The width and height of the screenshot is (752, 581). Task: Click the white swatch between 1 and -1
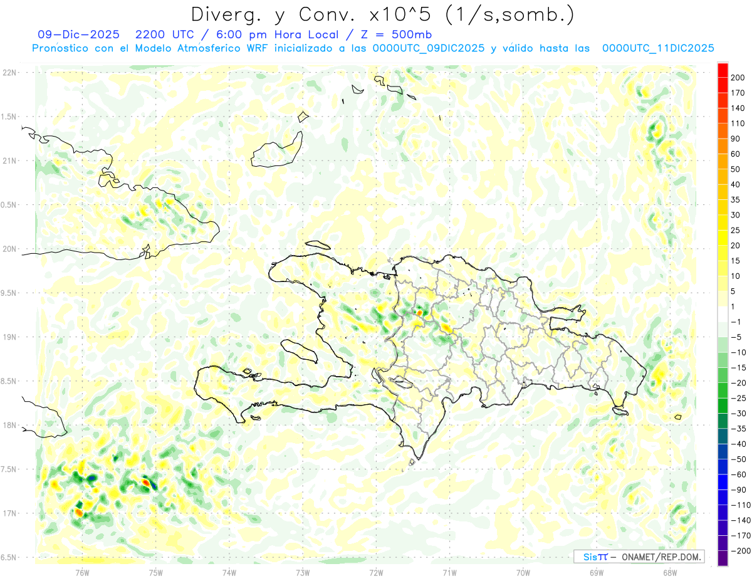pyautogui.click(x=723, y=314)
